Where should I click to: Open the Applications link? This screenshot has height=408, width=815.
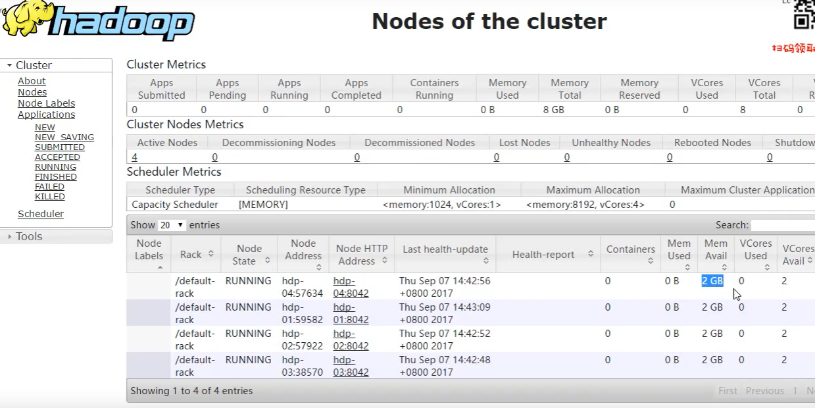[46, 115]
